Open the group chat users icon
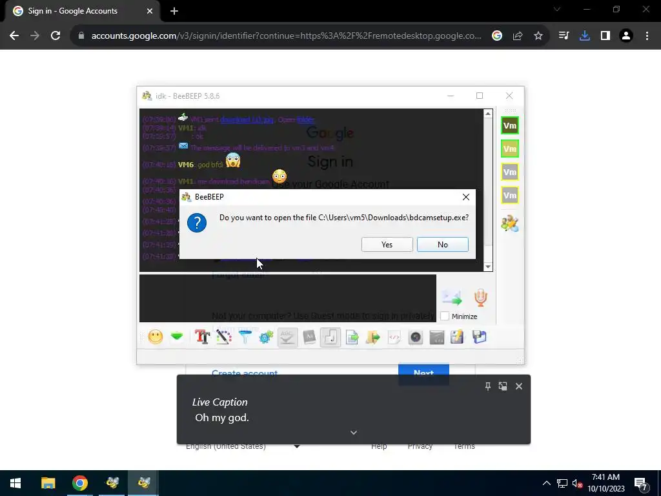The height and width of the screenshot is (496, 661). tap(510, 223)
